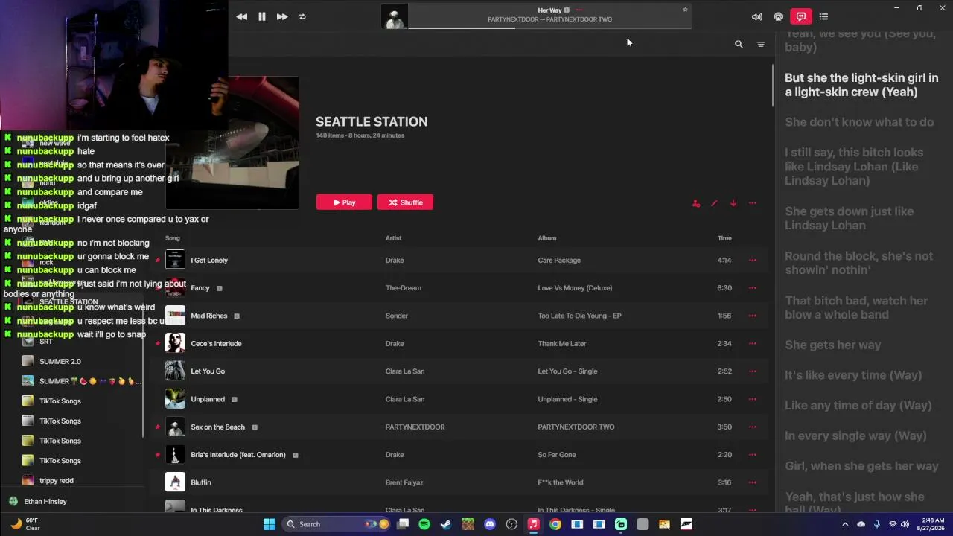Sort the track list by Artist column
Image resolution: width=953 pixels, height=536 pixels.
[x=394, y=238]
